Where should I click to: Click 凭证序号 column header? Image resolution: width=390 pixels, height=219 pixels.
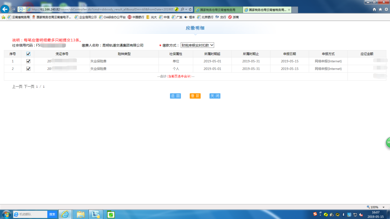coord(62,54)
